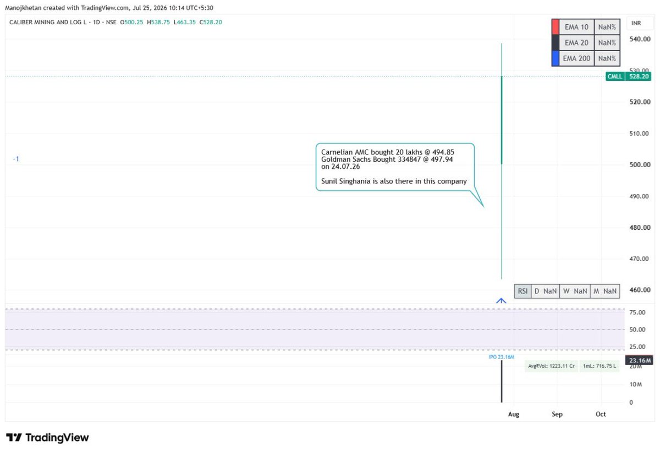Screen dimensions: 660x453
Task: Click the 75.00 RSI axis label
Action: [x=637, y=313]
